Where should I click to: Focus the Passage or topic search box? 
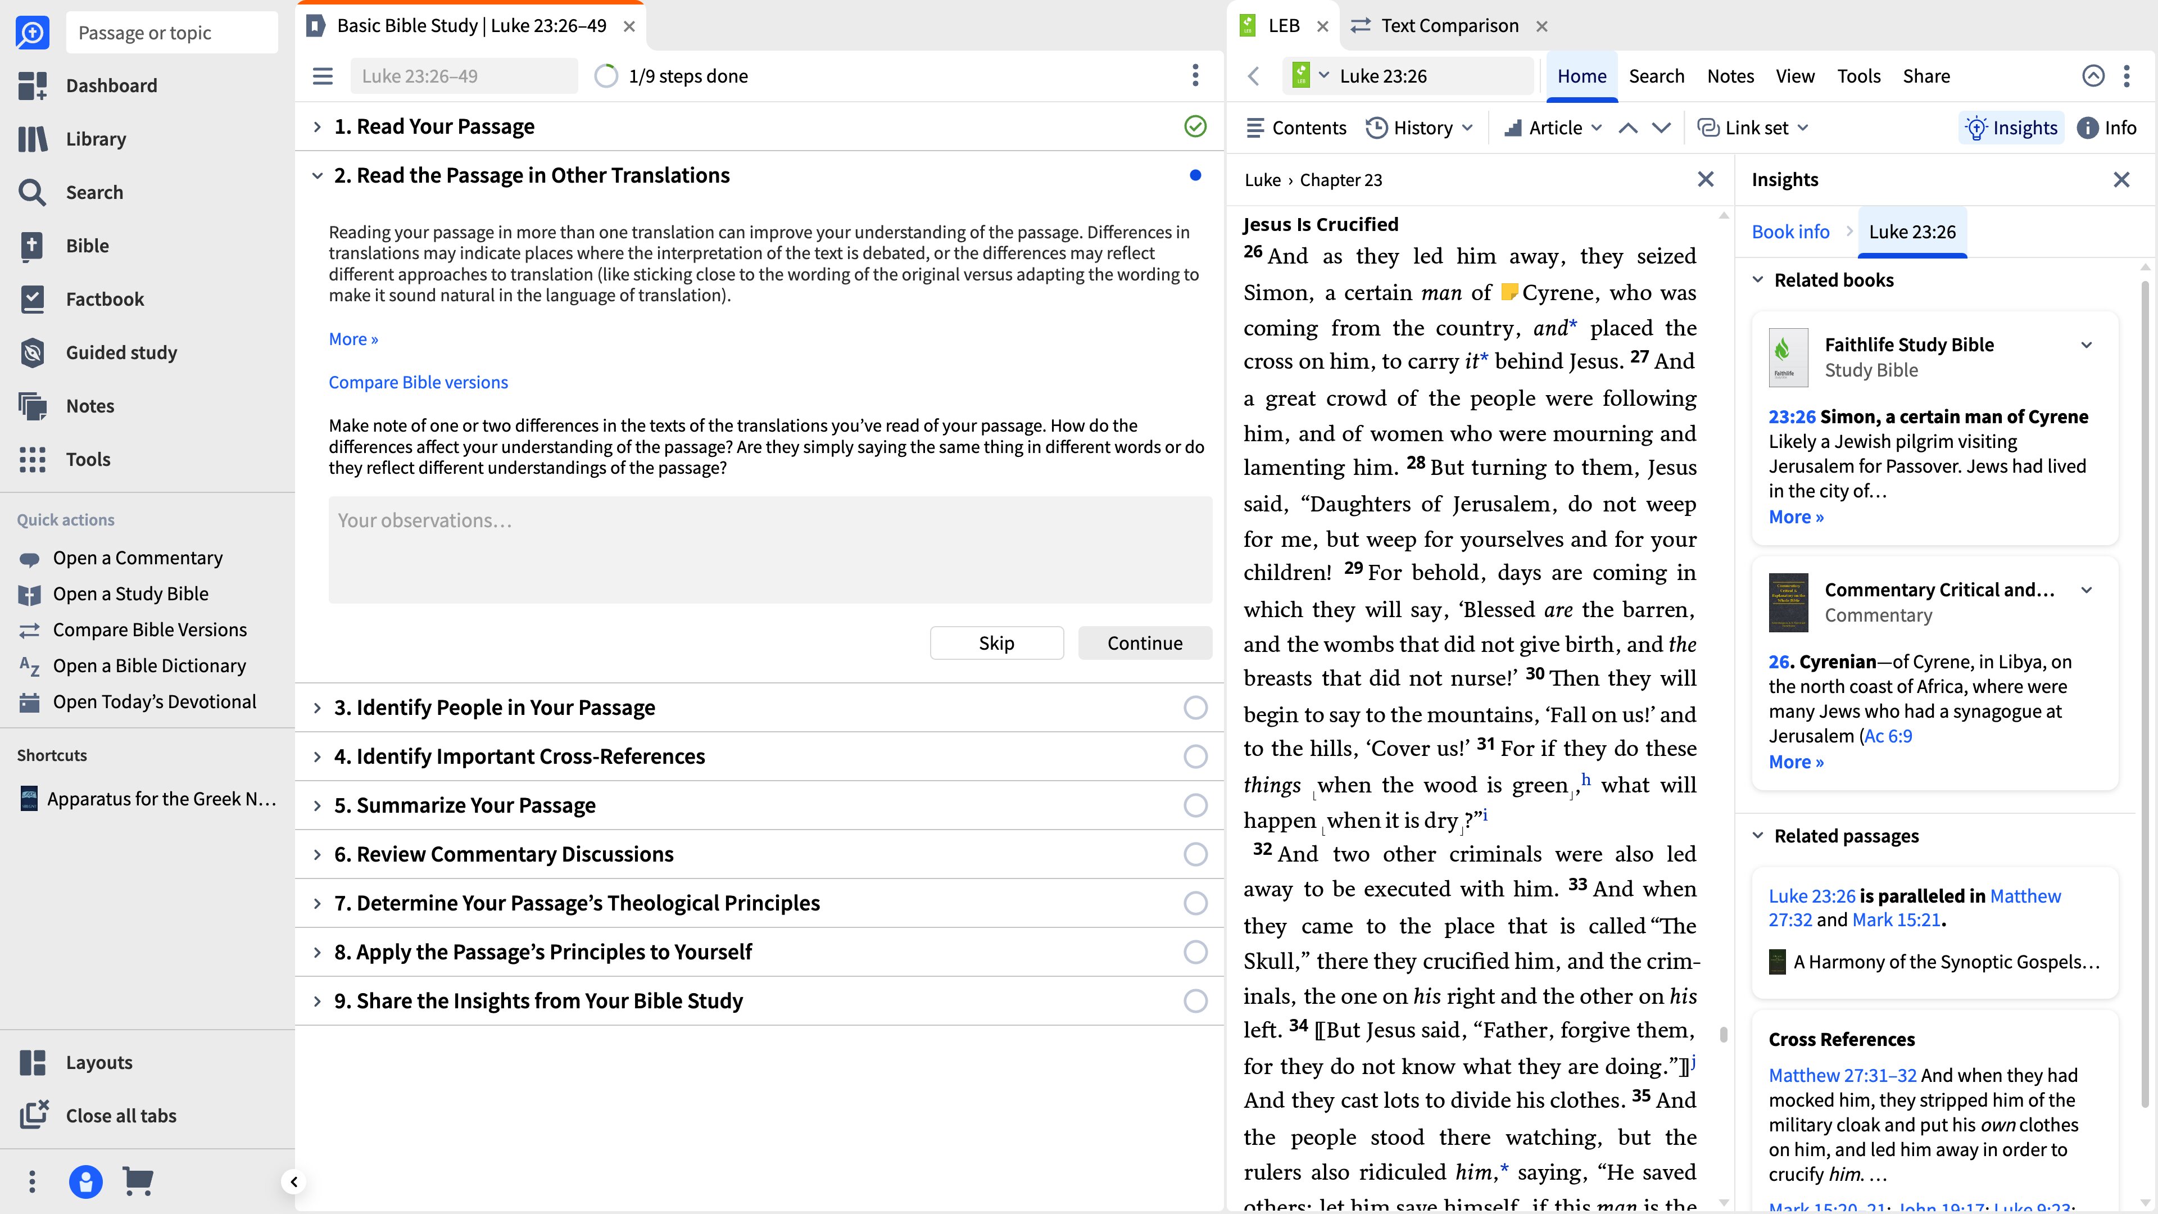click(x=172, y=33)
